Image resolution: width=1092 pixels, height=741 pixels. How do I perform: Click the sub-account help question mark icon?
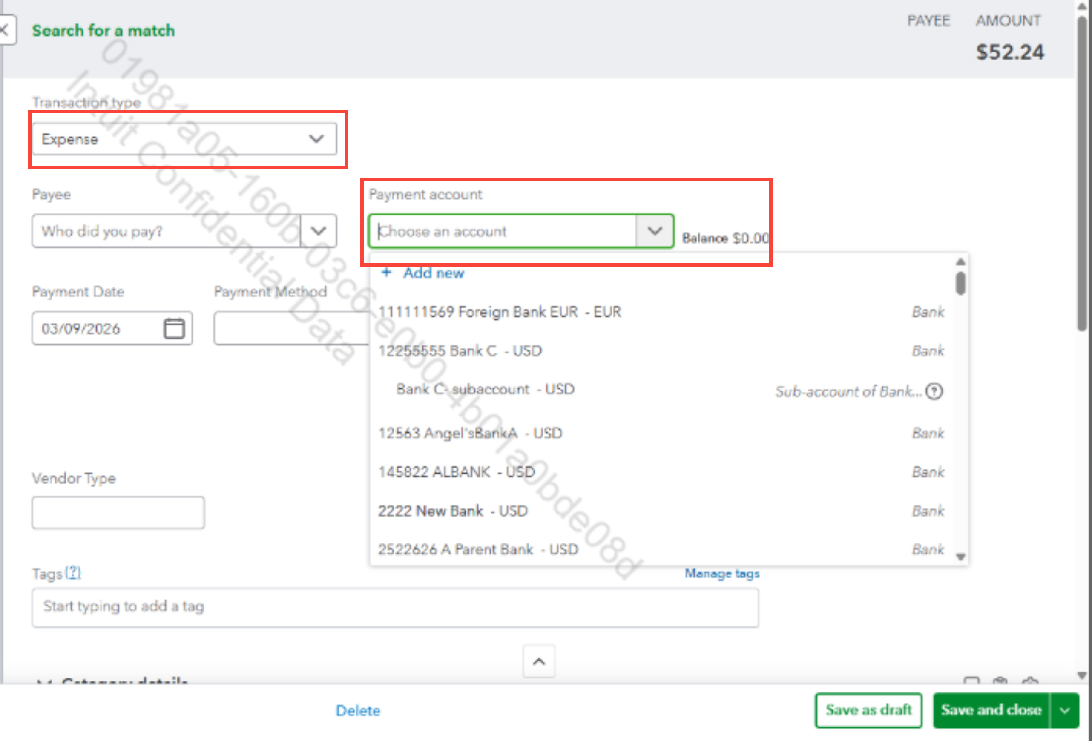(x=934, y=391)
